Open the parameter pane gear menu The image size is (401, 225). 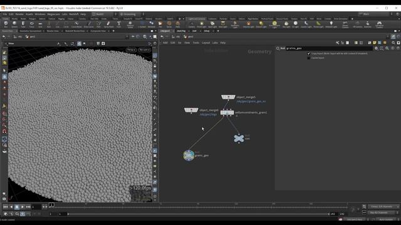[376, 48]
